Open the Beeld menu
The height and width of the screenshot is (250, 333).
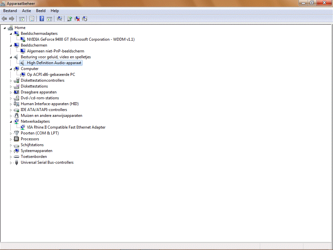[41, 11]
